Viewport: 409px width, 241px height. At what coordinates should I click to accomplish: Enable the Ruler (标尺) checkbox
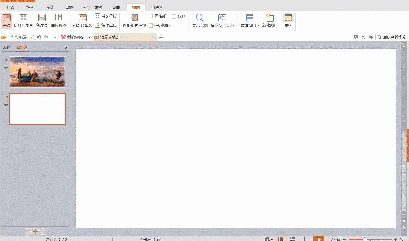click(174, 16)
